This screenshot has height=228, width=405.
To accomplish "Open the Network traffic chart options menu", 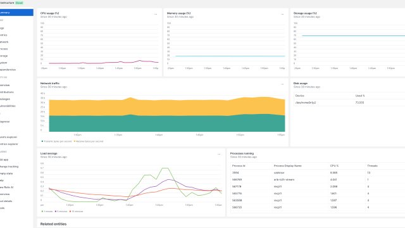I will click(282, 84).
